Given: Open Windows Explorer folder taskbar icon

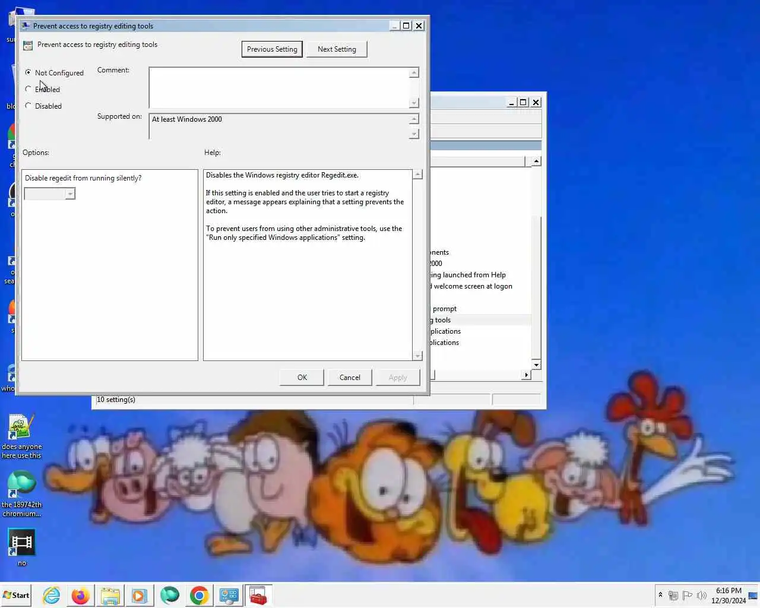Looking at the screenshot, I should click(x=110, y=595).
